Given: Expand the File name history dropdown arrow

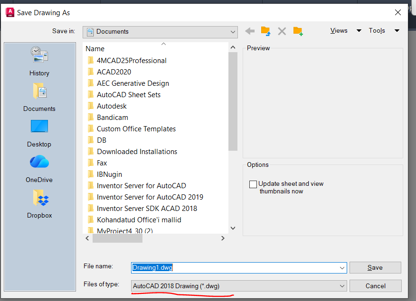Looking at the screenshot, I should (342, 268).
